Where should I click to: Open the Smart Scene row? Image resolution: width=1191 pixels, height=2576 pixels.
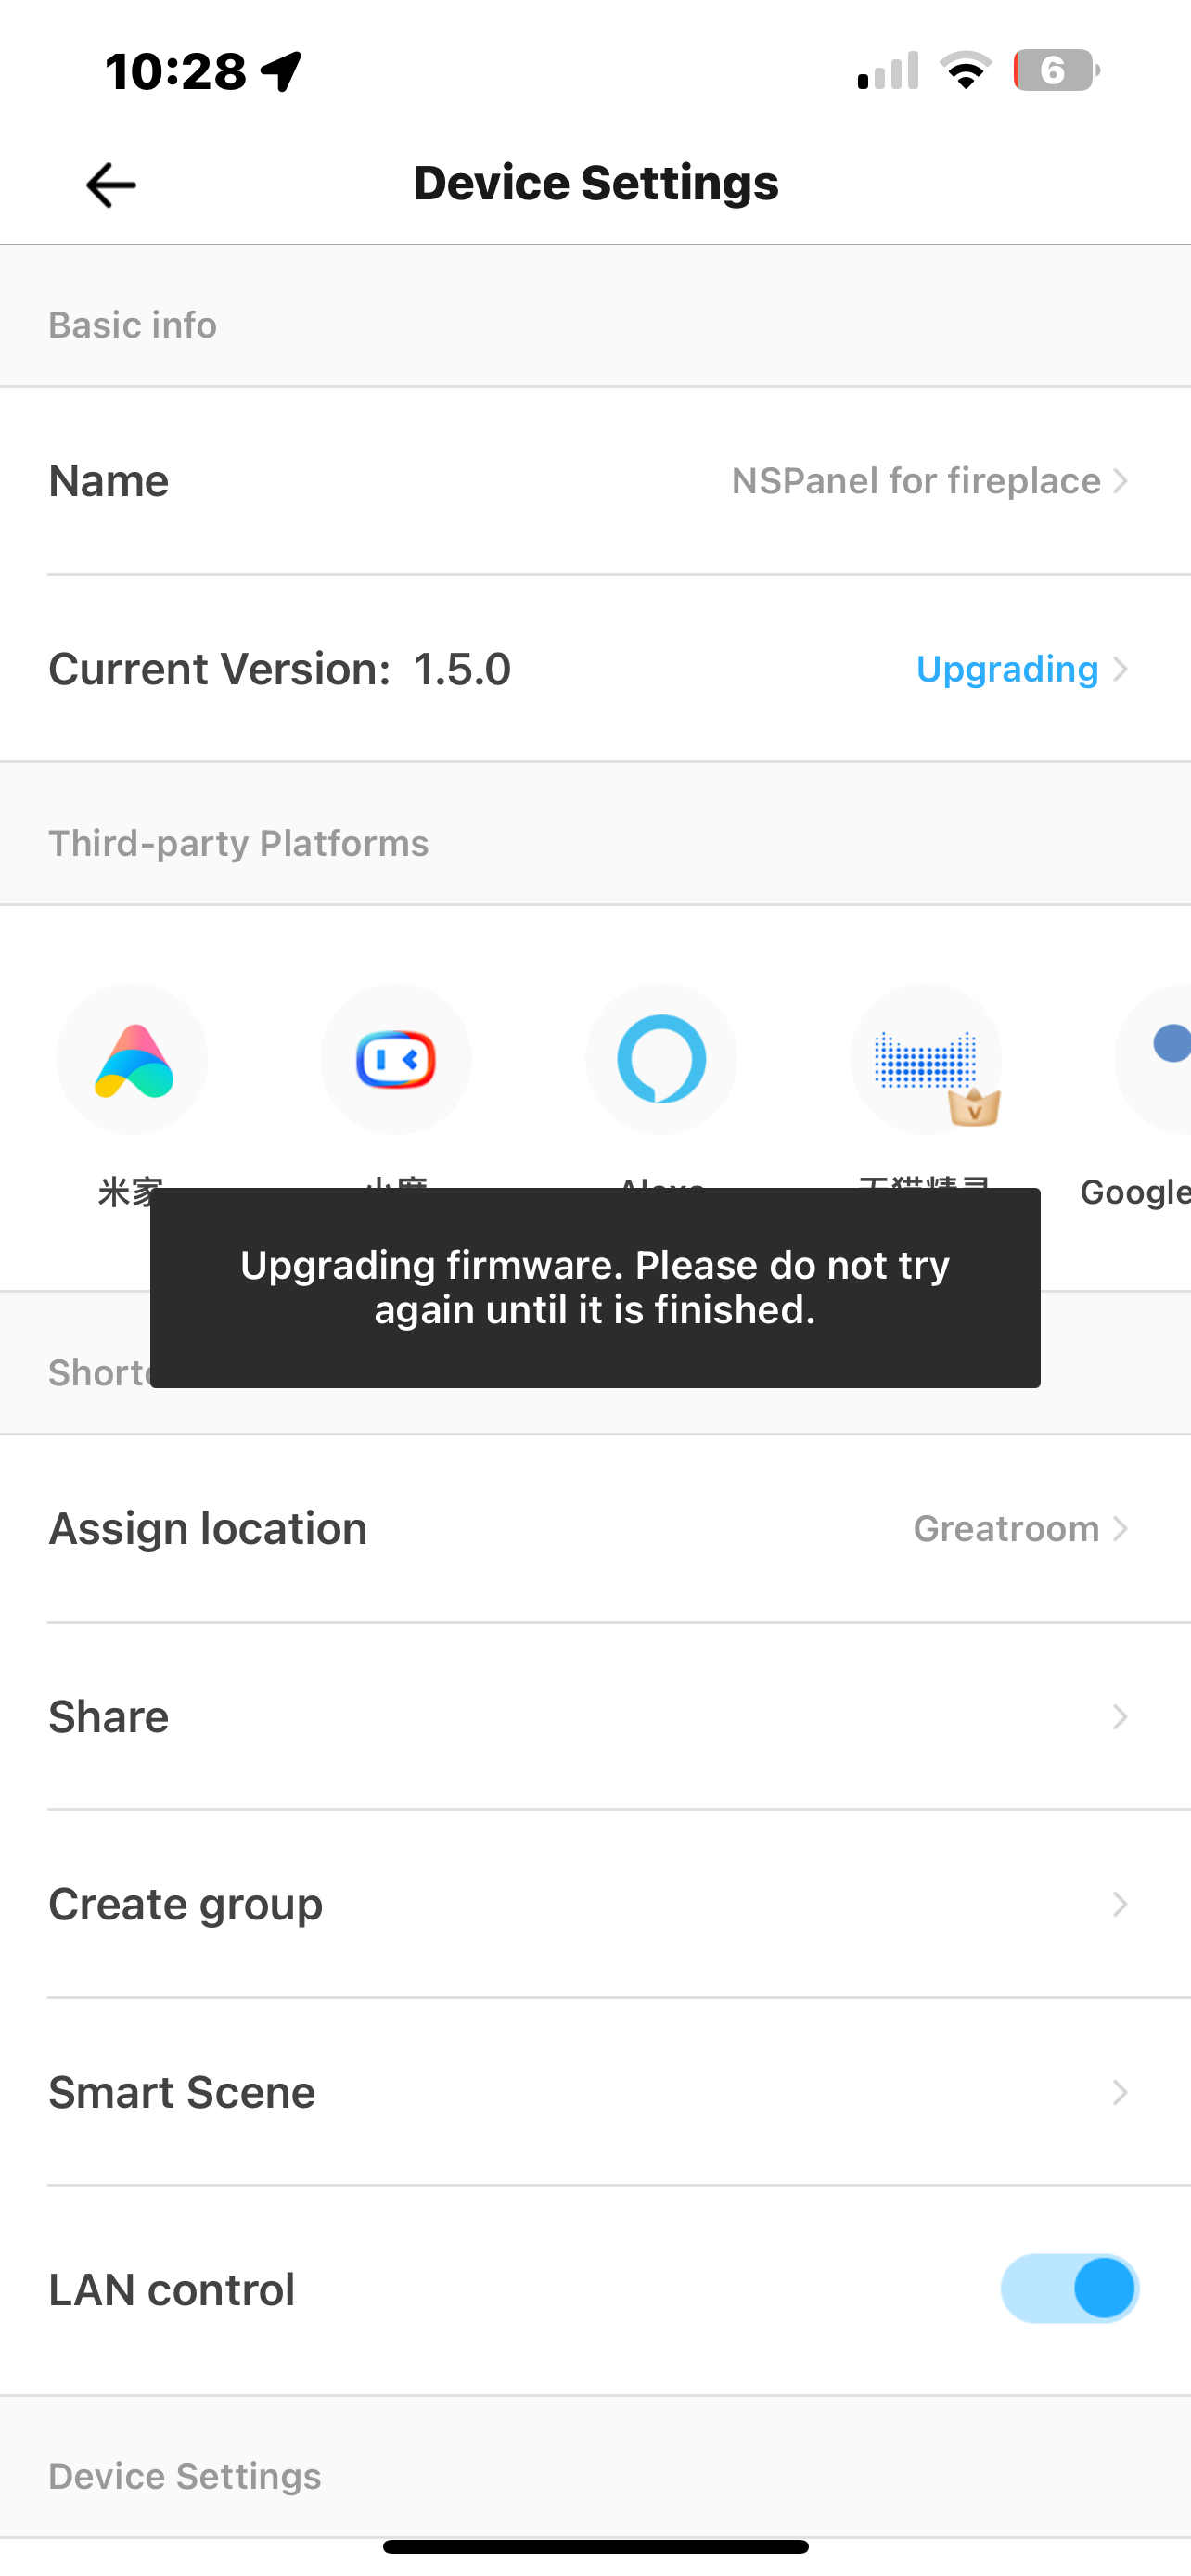(x=595, y=2093)
